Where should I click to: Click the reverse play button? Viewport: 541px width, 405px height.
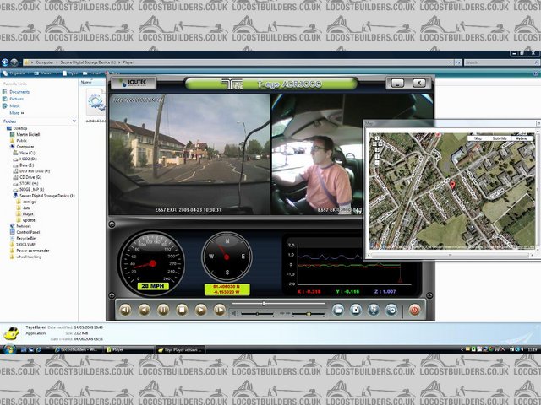(x=144, y=310)
